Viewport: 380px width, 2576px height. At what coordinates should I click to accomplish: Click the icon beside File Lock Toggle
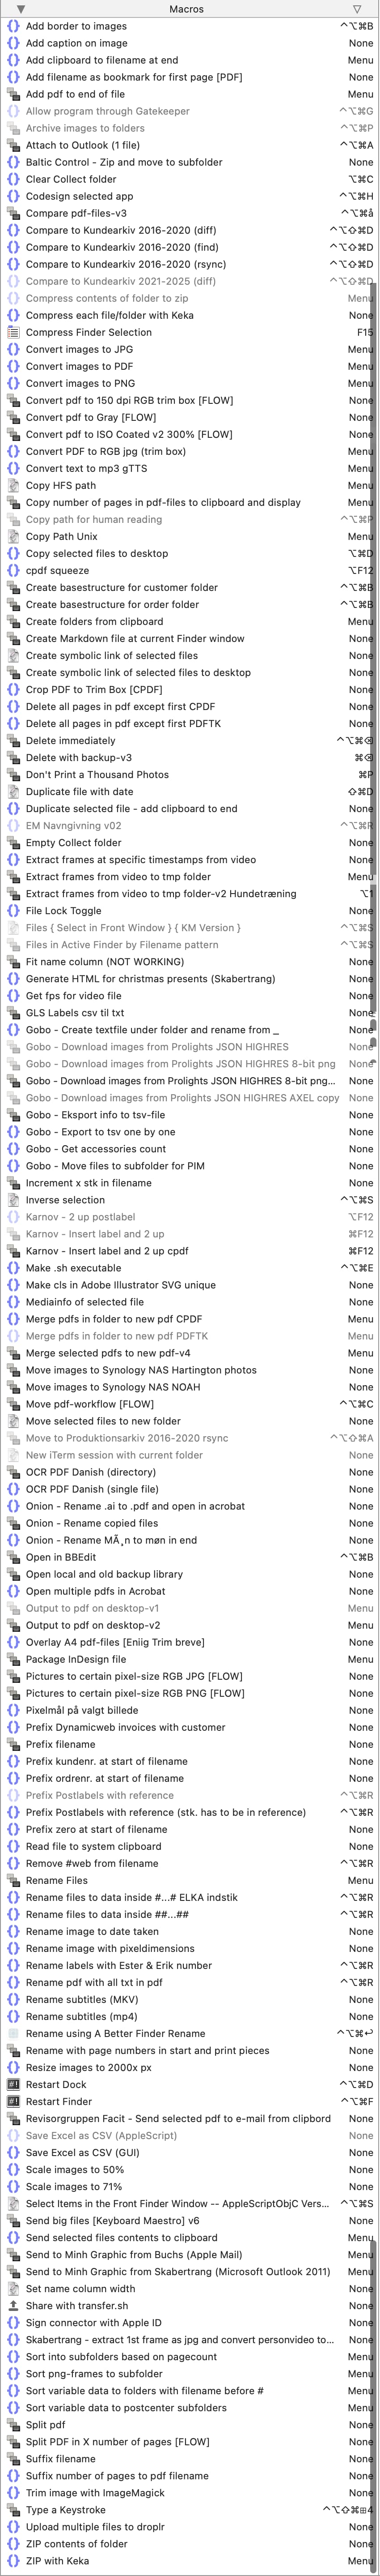(13, 910)
